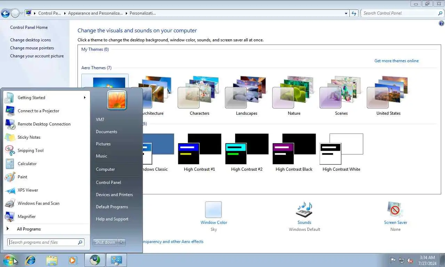The image size is (445, 267).
Task: Click Change mouse pointers link
Action: click(32, 48)
